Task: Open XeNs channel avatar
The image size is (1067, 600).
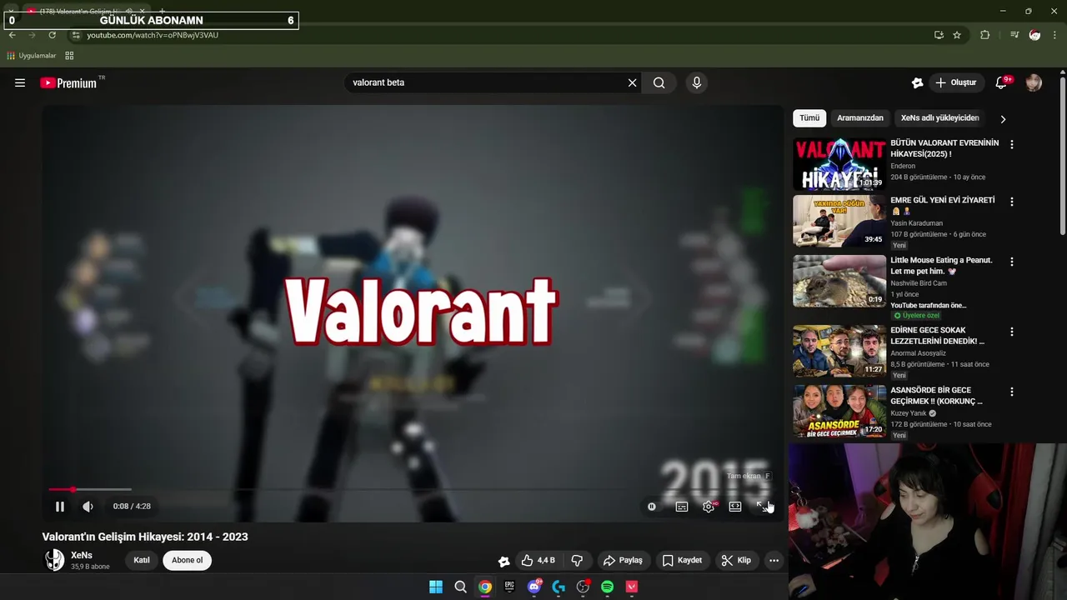Action: pyautogui.click(x=54, y=560)
